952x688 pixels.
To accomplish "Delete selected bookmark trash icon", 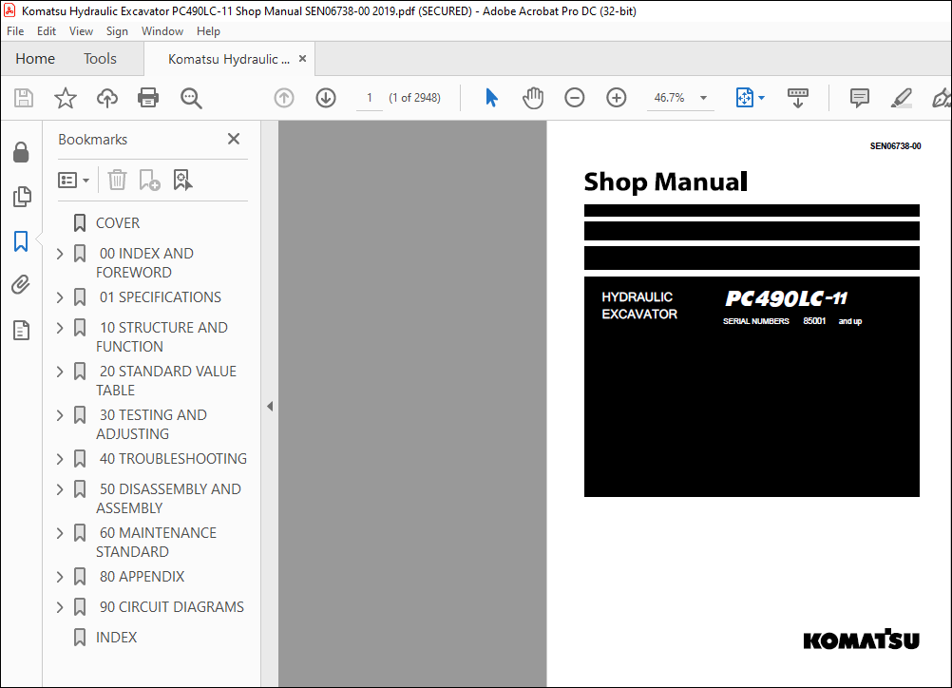I will pos(117,181).
